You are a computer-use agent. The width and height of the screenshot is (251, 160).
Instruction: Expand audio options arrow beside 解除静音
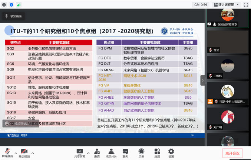point(16,153)
